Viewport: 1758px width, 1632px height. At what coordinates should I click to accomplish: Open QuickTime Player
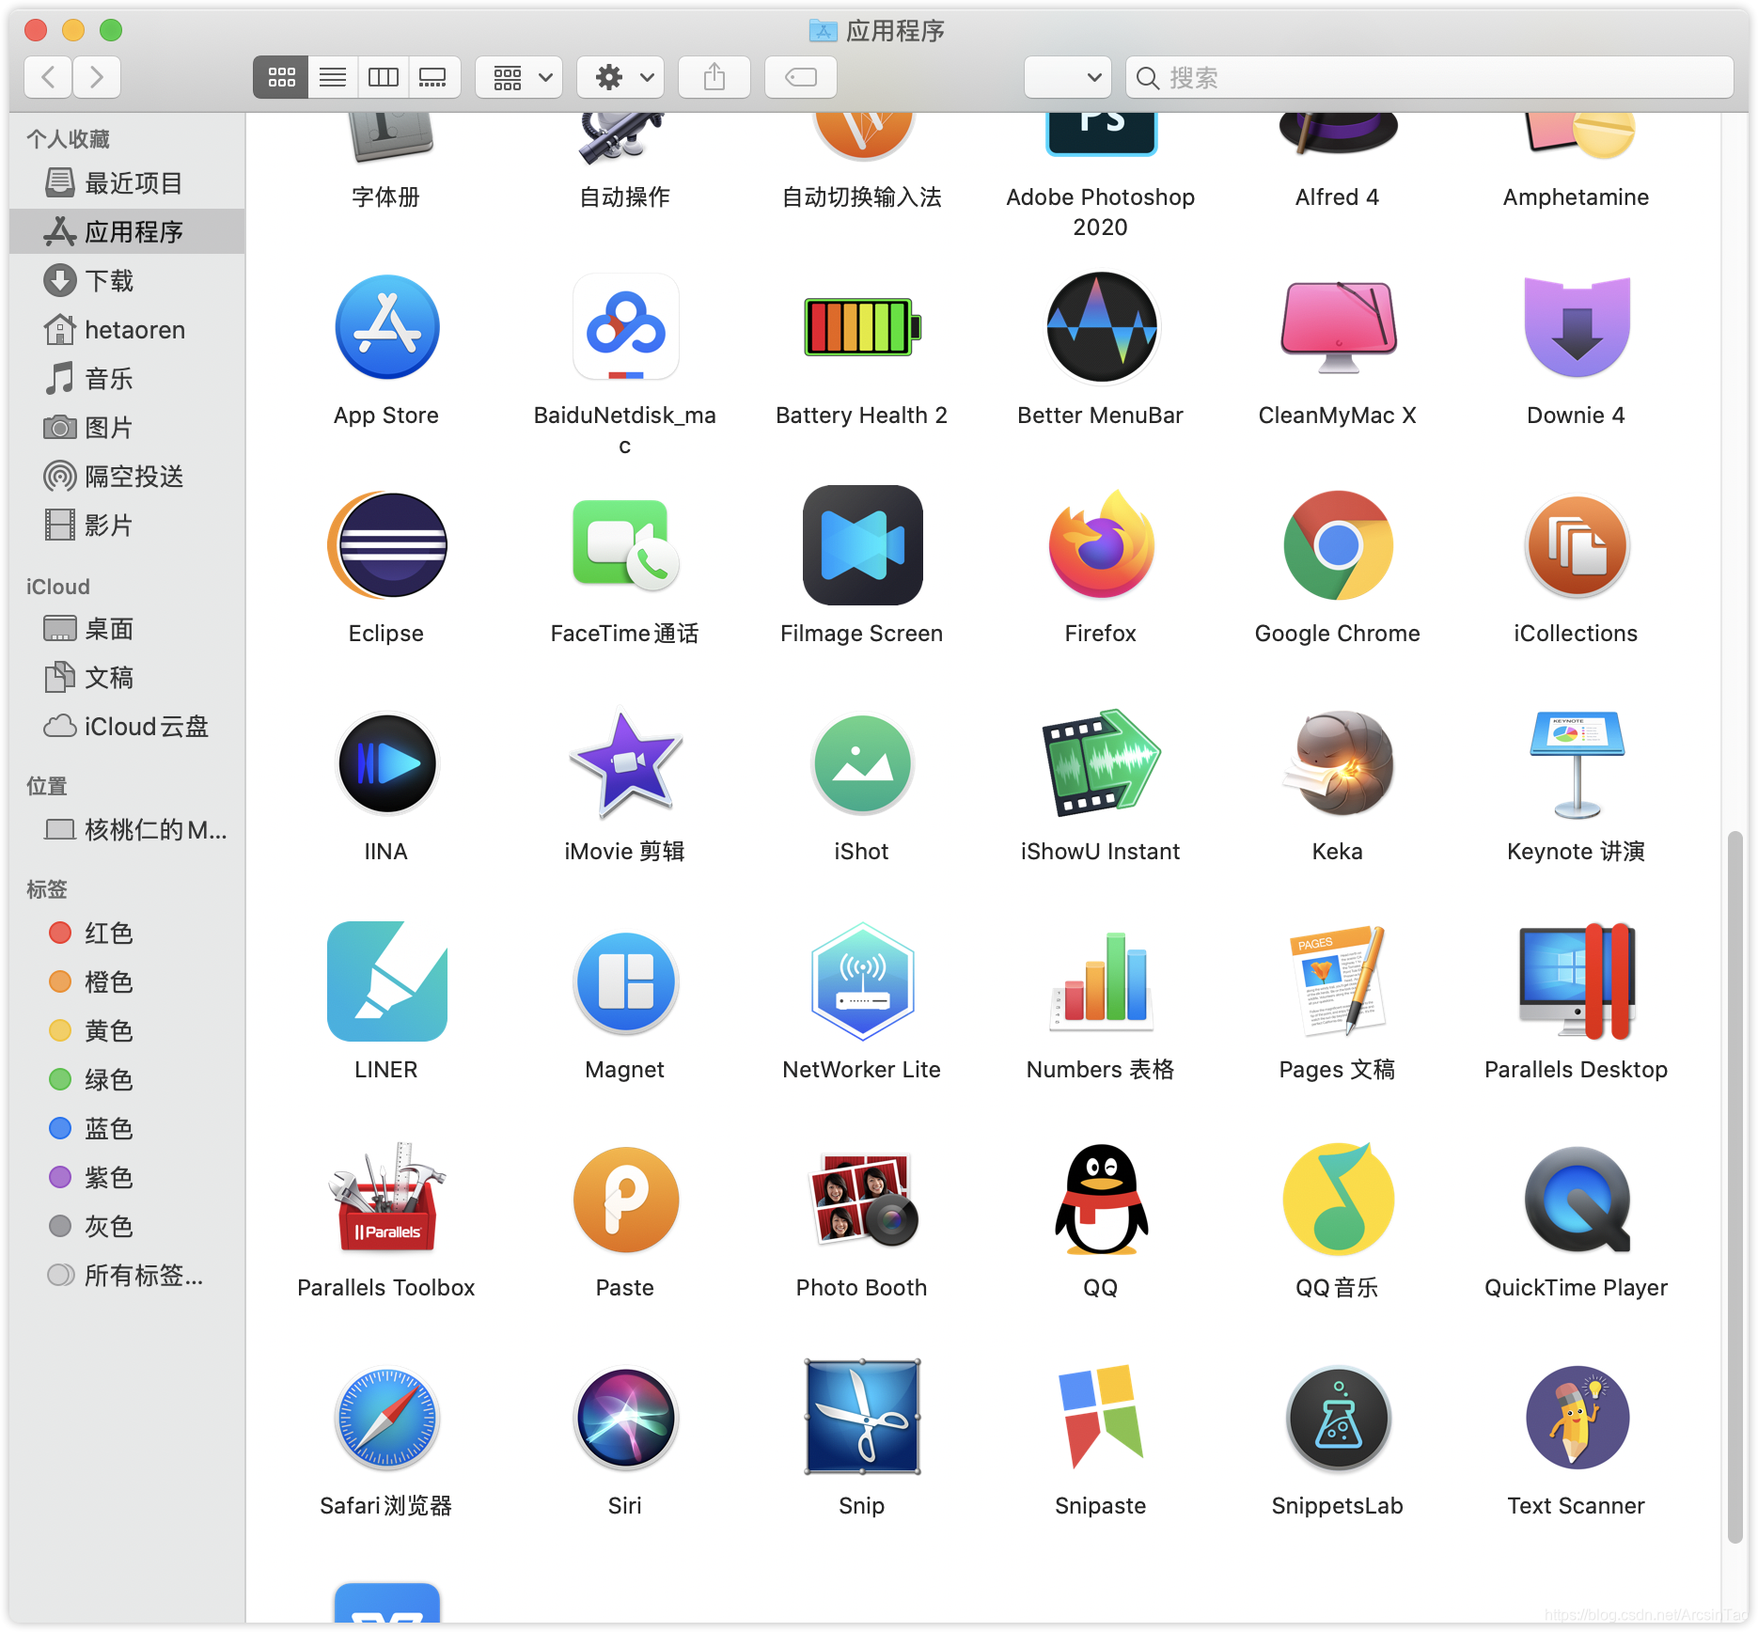tap(1577, 1200)
